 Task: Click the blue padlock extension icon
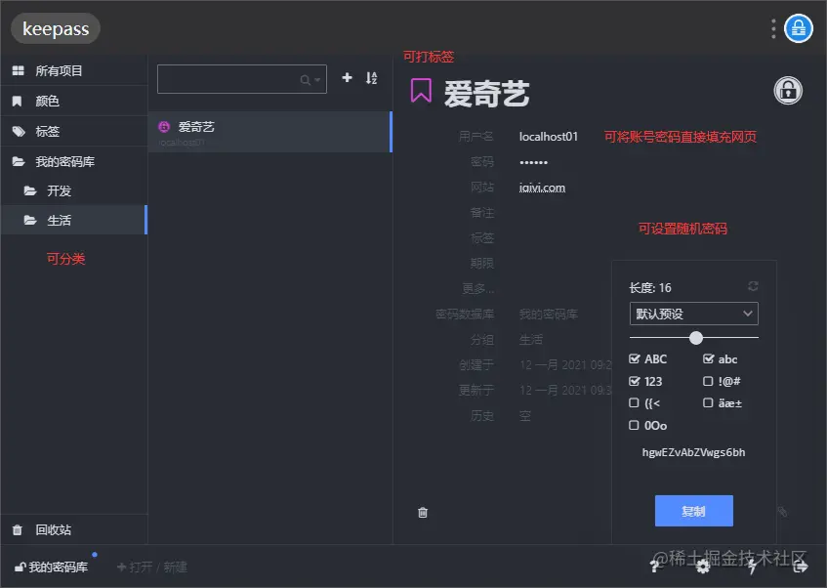point(798,28)
